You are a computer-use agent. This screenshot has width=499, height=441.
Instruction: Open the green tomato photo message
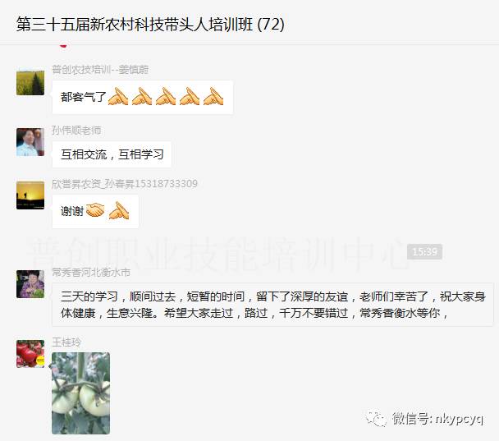[x=80, y=393]
